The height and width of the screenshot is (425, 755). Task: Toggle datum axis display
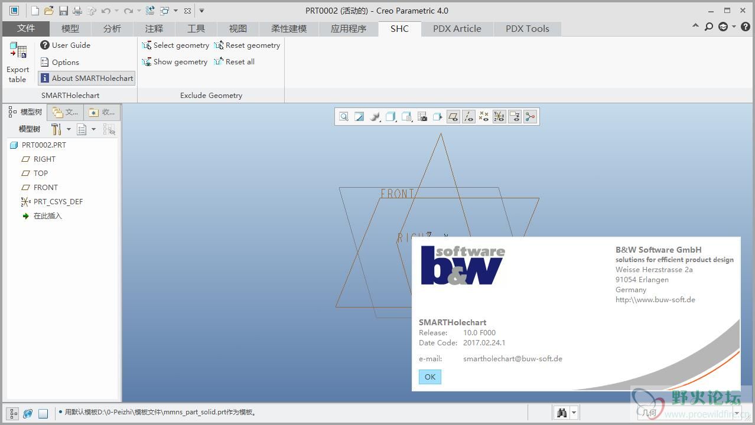point(468,117)
